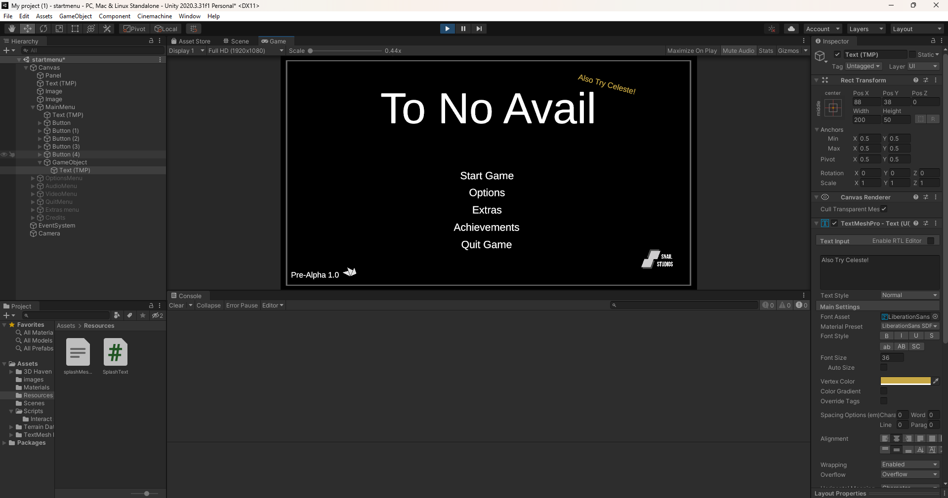Enable the Auto Size checkbox

[x=884, y=367]
